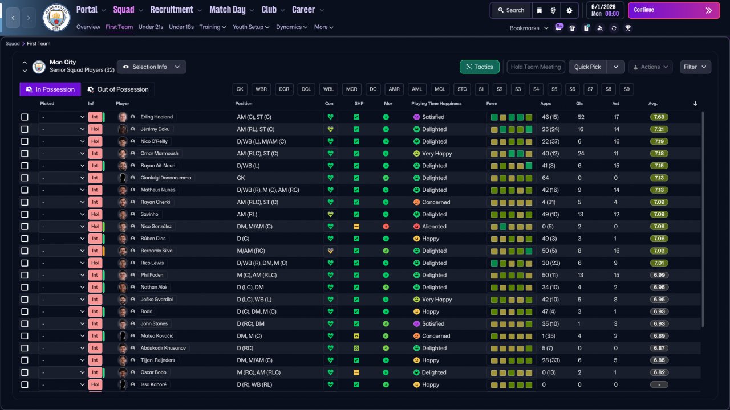Open the messages icon with 9+ badge
The height and width of the screenshot is (410, 730).
click(x=558, y=27)
